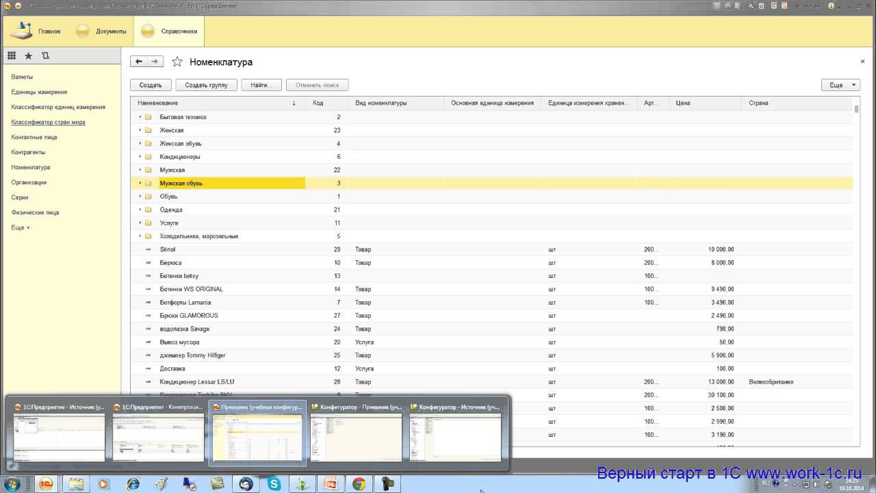Click the Отменить поиск button
The width and height of the screenshot is (876, 493).
318,85
